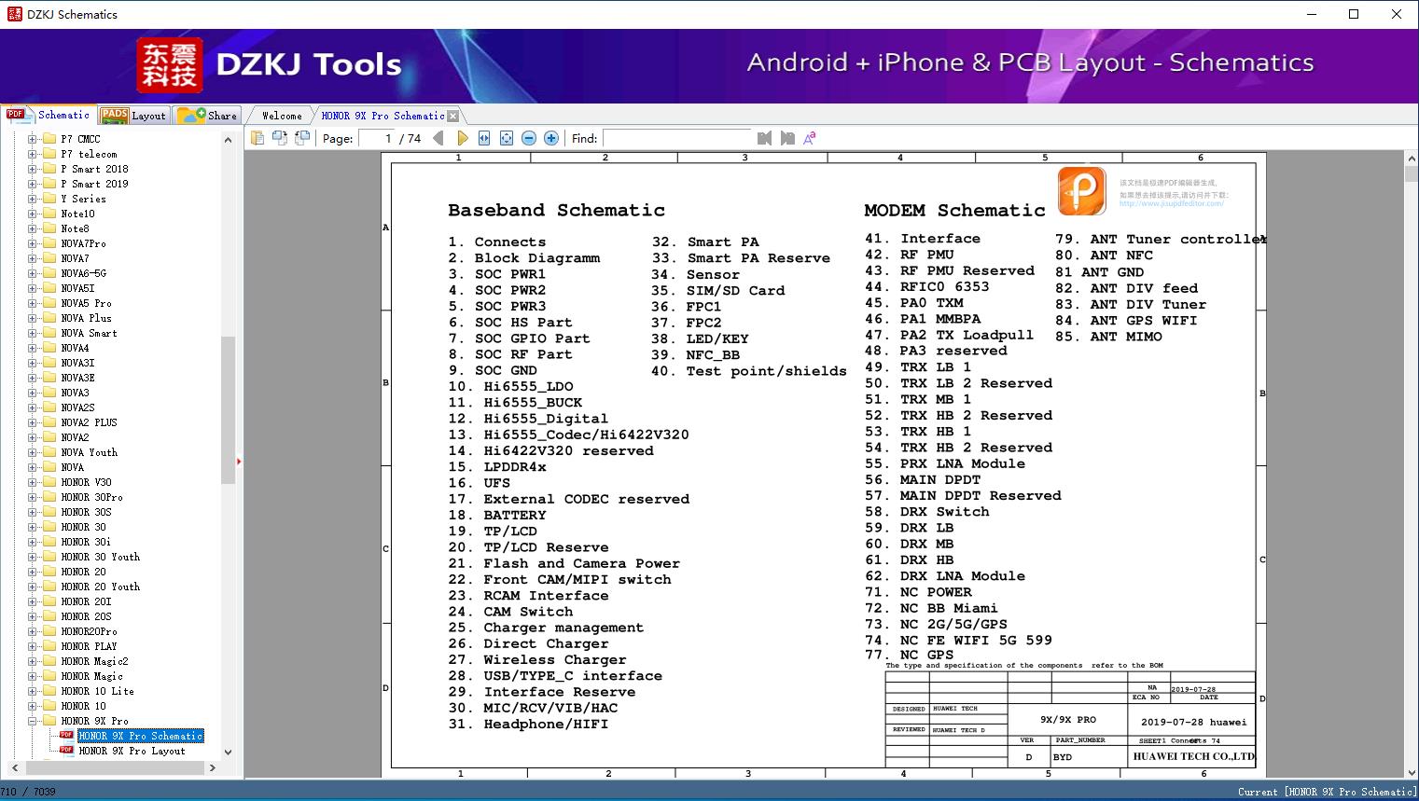Open the PDF editor download link on page
1419x801 pixels.
(1171, 203)
